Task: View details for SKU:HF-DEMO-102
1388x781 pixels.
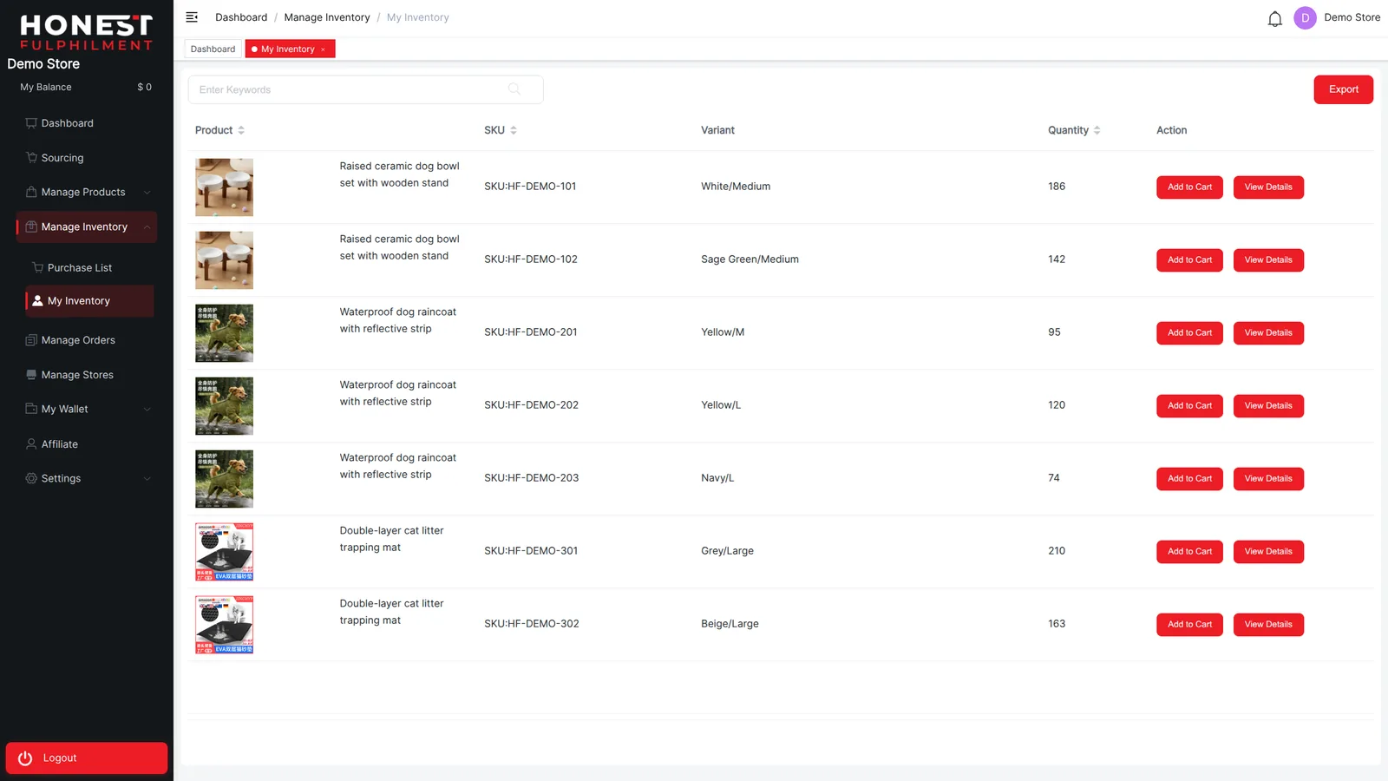Action: click(1268, 260)
